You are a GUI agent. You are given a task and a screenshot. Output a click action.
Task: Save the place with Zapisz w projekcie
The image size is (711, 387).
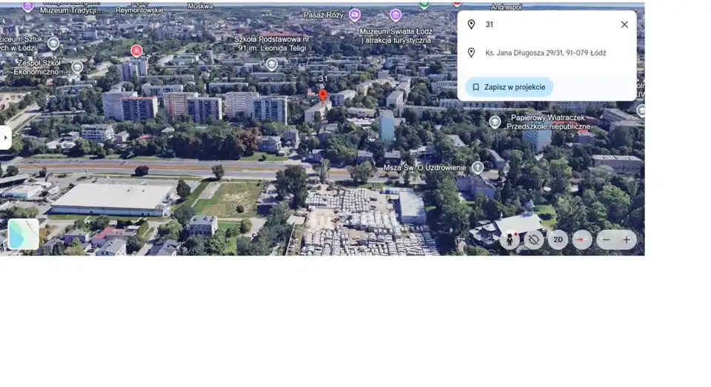click(509, 87)
